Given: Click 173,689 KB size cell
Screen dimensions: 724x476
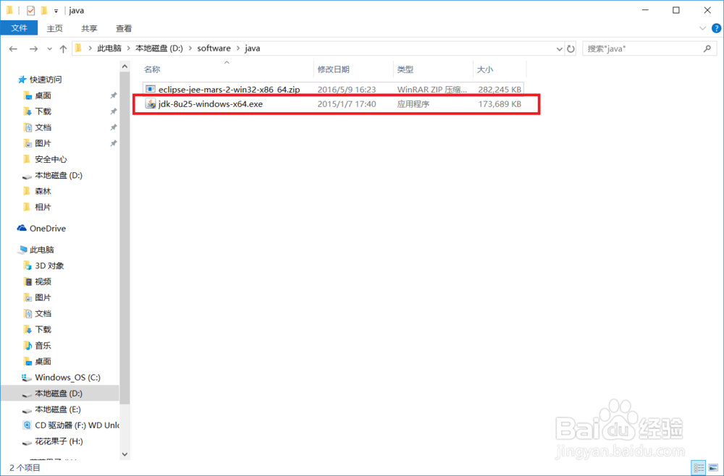Looking at the screenshot, I should pyautogui.click(x=500, y=104).
